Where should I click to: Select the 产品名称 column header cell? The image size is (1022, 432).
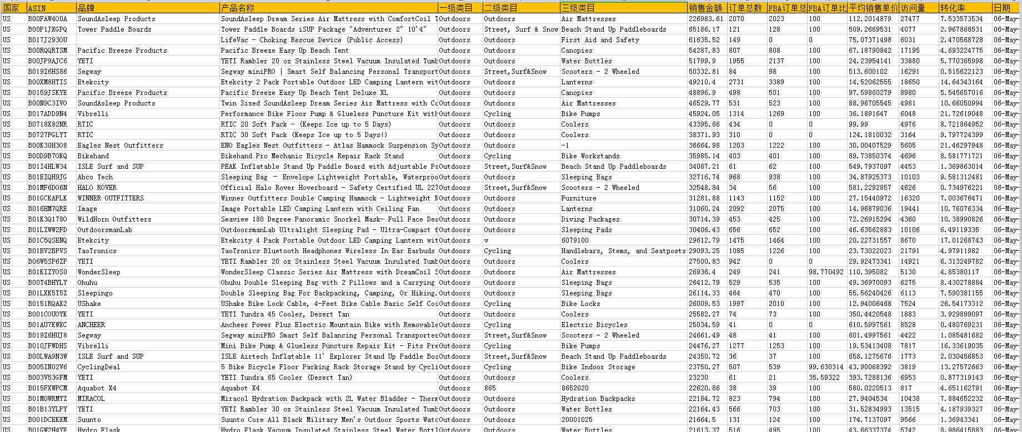329,8
